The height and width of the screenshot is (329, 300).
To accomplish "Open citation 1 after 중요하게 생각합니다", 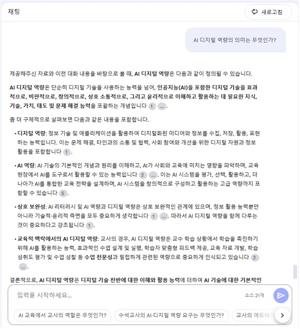I will tap(154, 216).
